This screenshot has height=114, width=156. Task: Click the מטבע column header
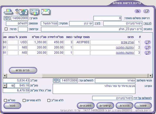[23, 37]
